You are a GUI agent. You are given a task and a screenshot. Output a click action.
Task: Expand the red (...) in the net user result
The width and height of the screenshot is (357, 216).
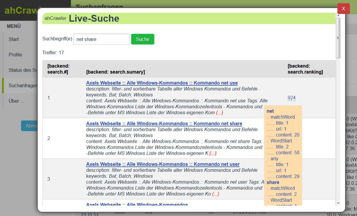point(216,194)
